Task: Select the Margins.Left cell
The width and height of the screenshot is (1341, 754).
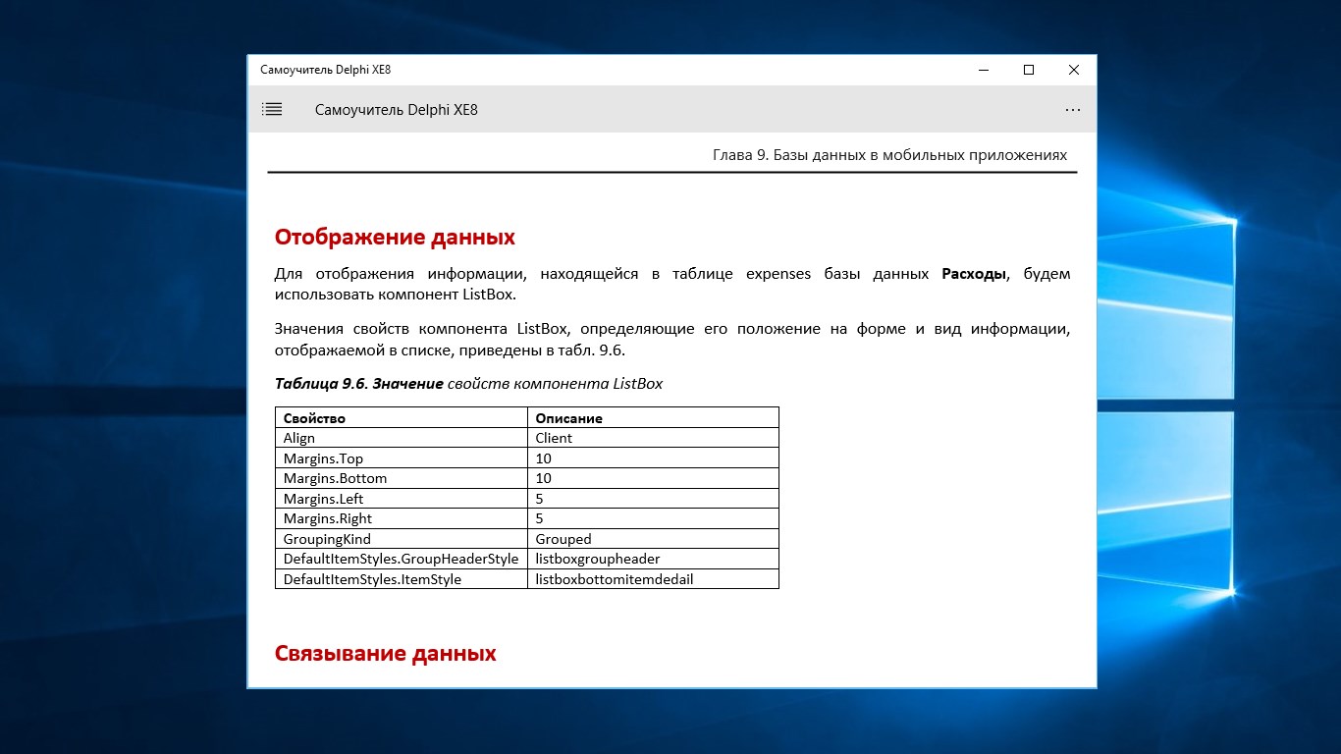Action: (x=402, y=499)
